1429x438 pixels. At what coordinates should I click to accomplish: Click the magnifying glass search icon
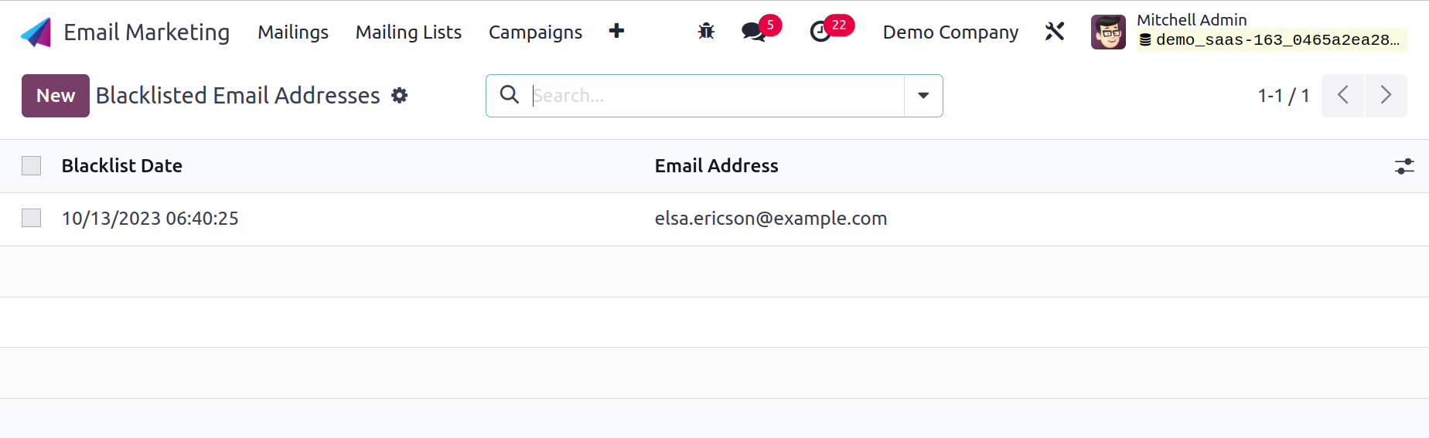pyautogui.click(x=509, y=94)
